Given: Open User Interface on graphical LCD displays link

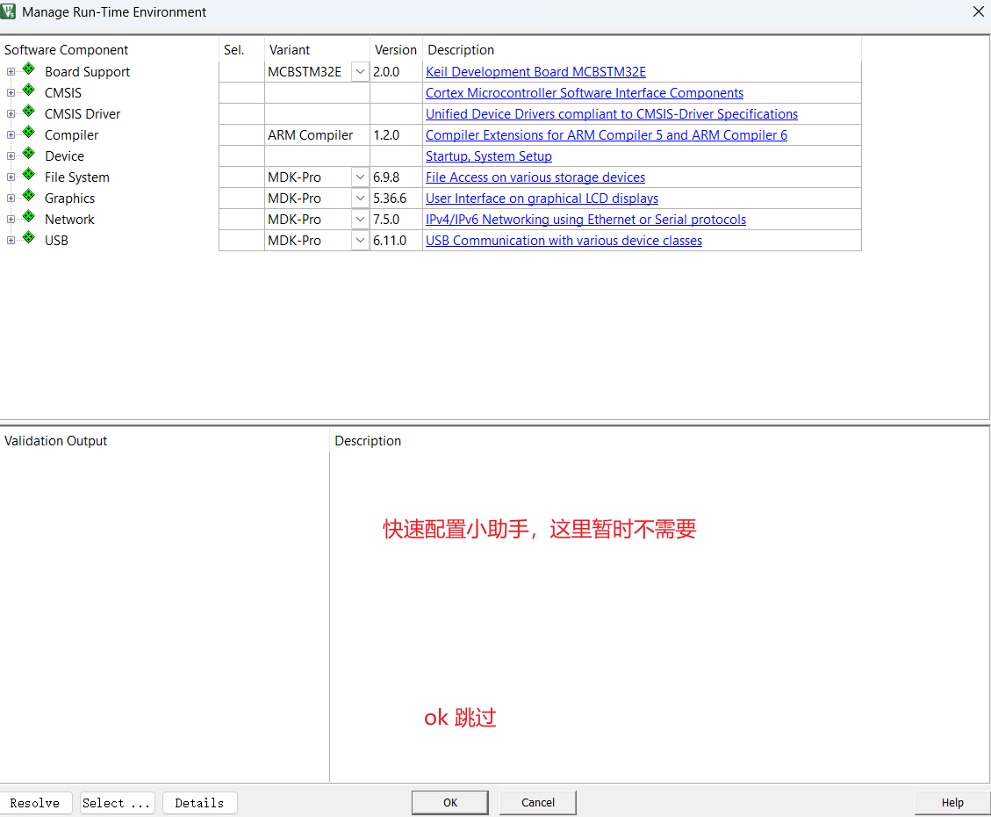Looking at the screenshot, I should pyautogui.click(x=542, y=199).
